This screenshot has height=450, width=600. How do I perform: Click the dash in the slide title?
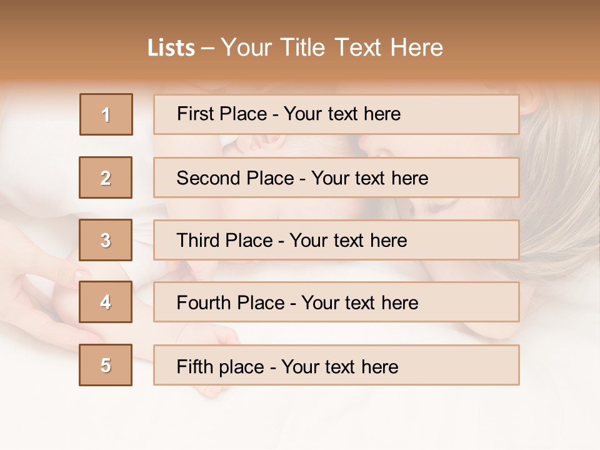(207, 47)
